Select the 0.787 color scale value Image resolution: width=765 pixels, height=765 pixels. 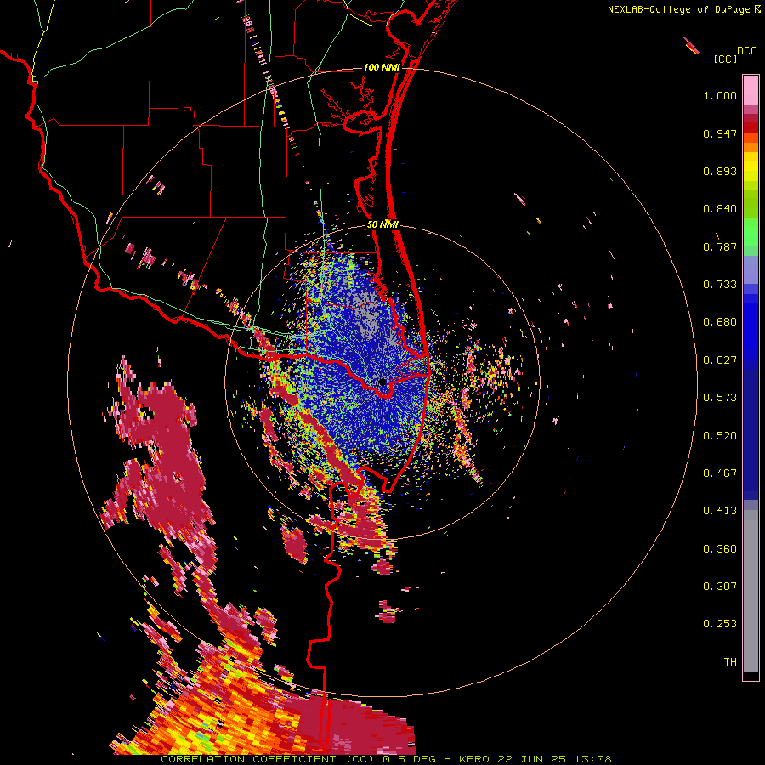[x=720, y=246]
